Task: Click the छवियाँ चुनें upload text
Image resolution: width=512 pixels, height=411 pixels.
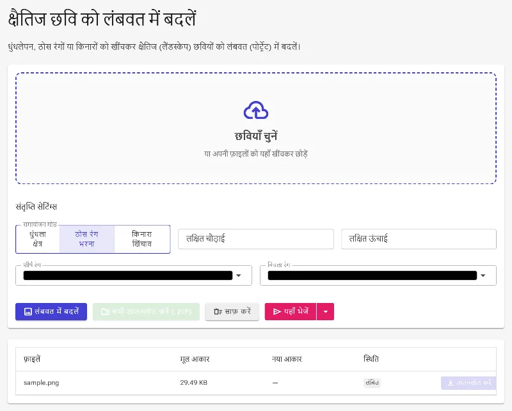Action: pos(256,136)
